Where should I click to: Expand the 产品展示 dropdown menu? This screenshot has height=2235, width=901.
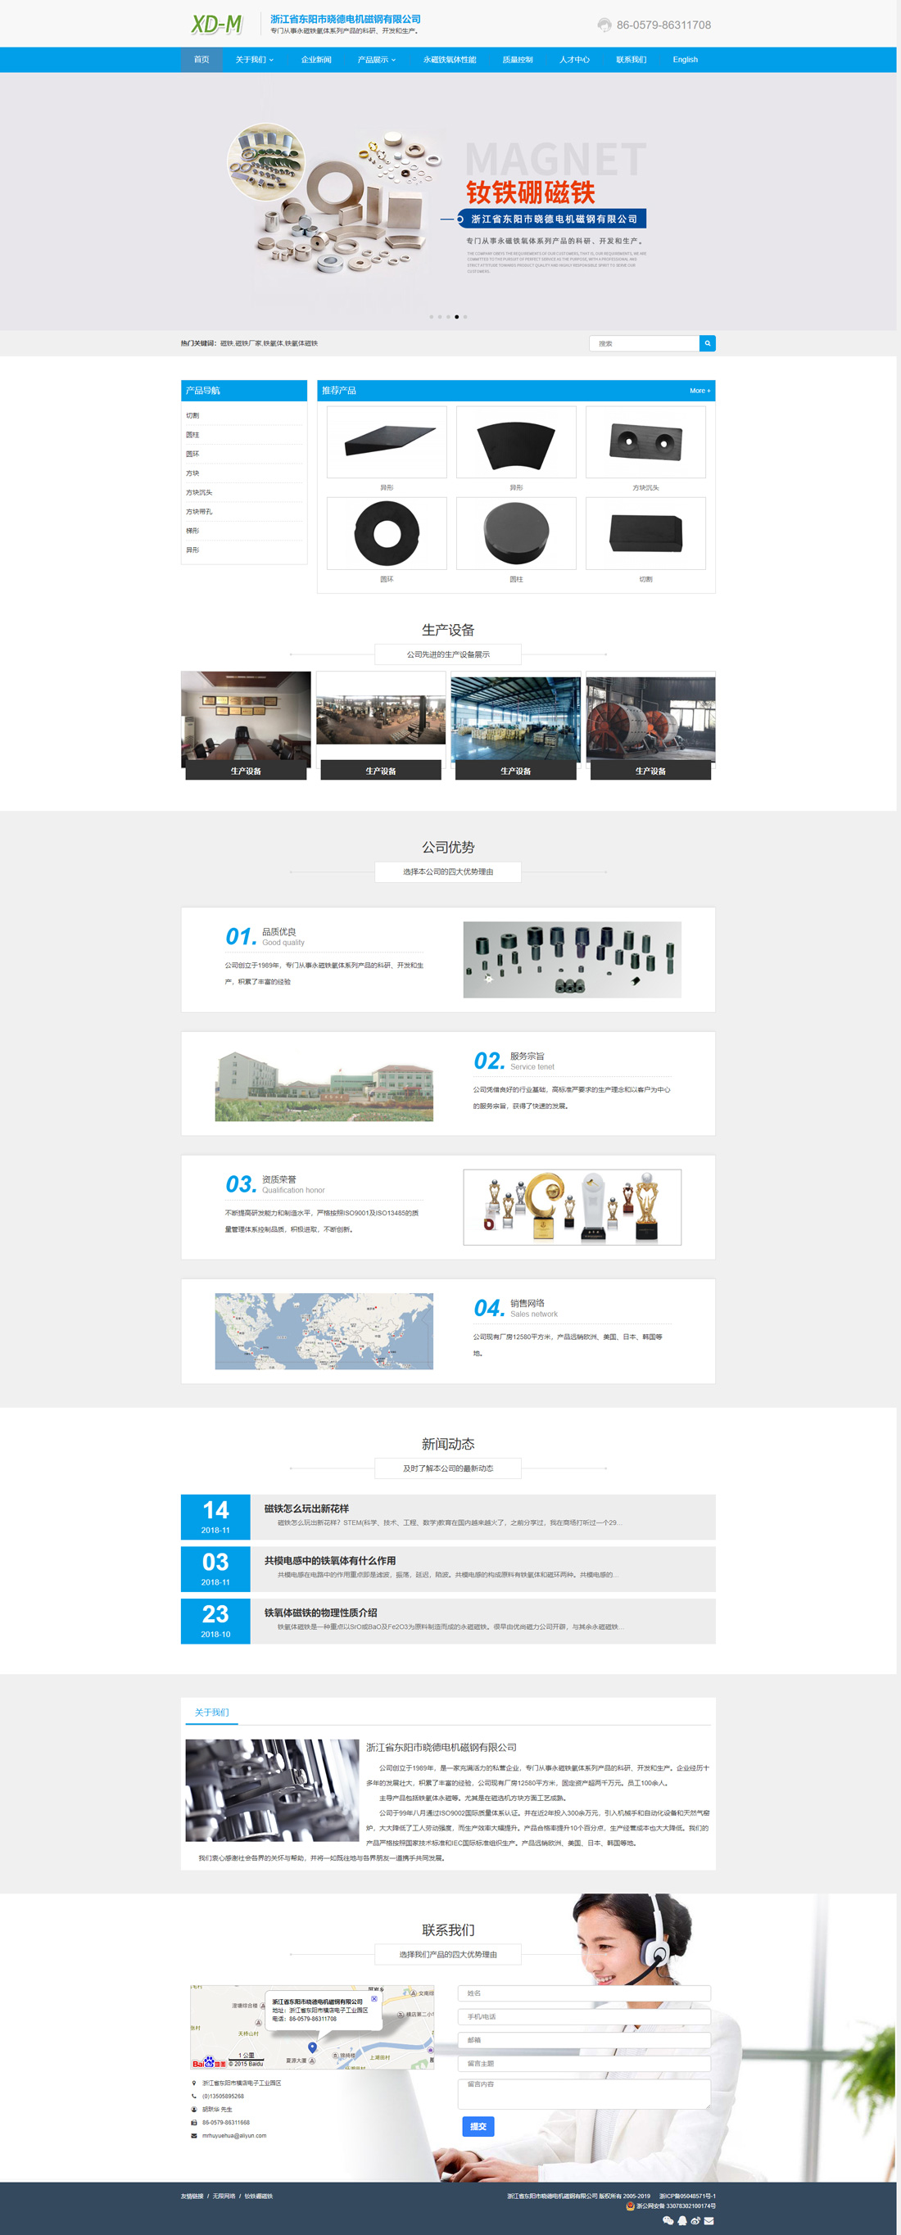click(377, 60)
